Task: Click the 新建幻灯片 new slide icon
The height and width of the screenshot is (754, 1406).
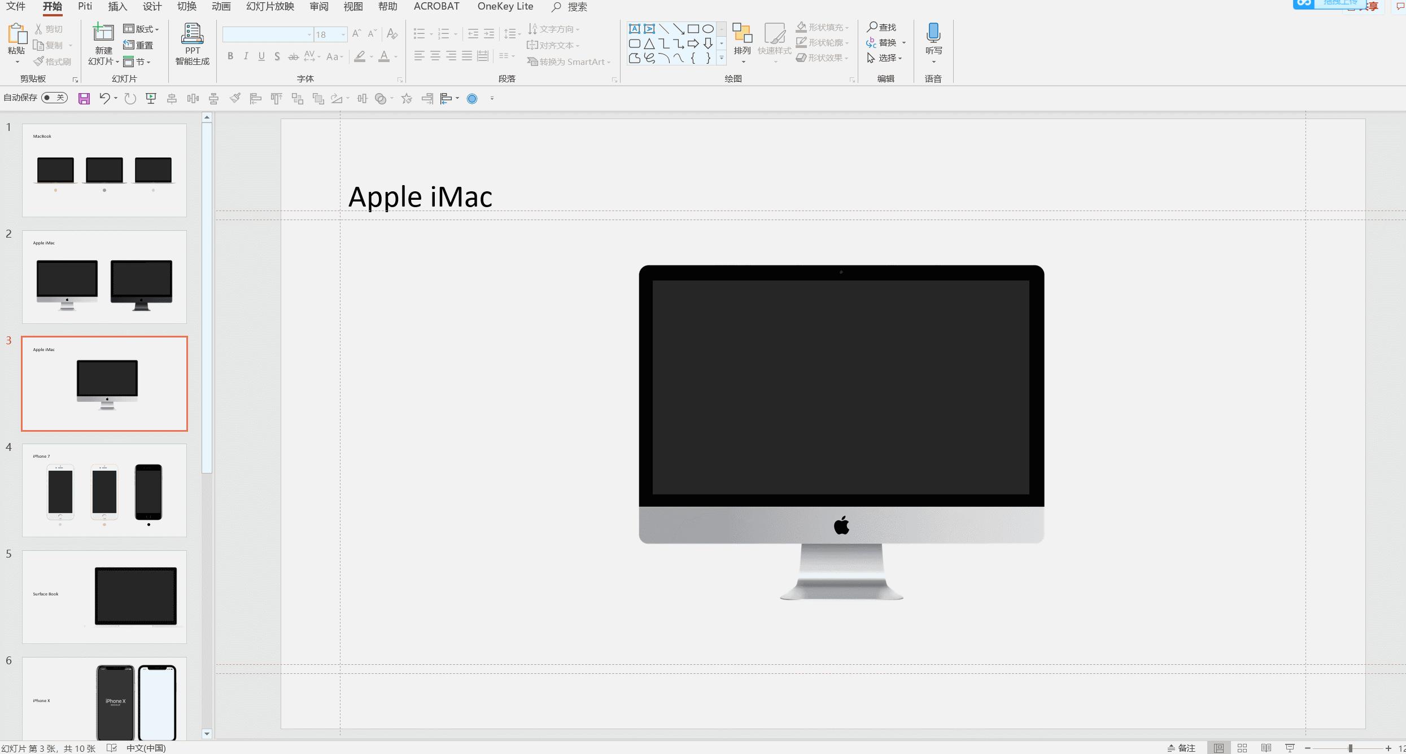Action: click(x=103, y=34)
